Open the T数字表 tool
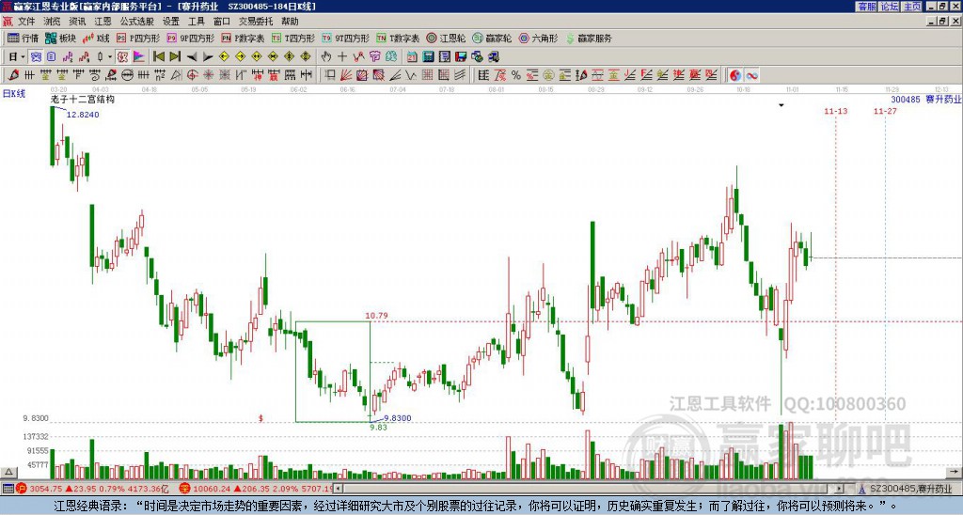This screenshot has height=515, width=963. 398,38
